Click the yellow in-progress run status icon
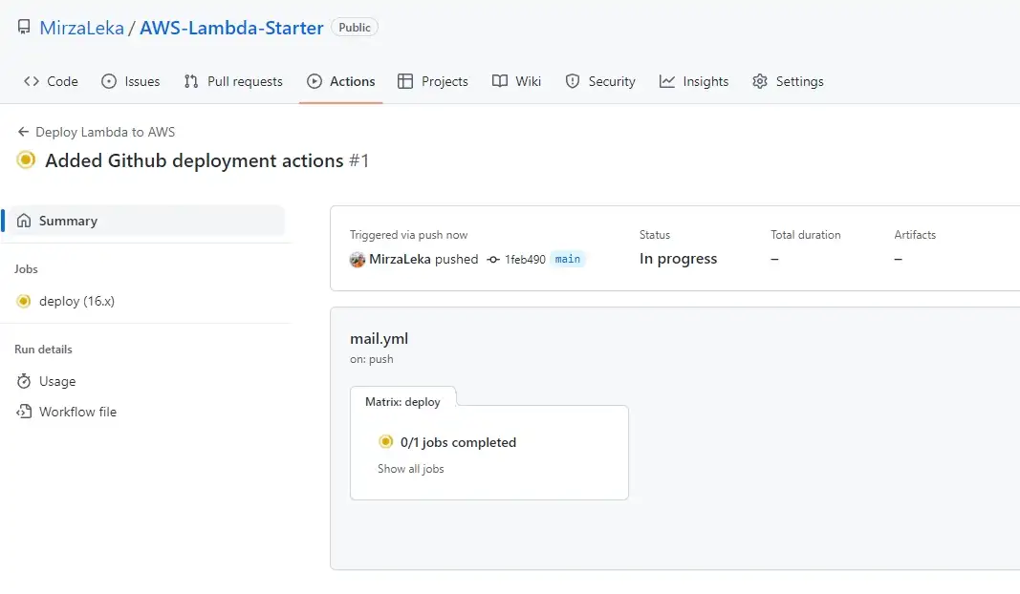 click(26, 160)
